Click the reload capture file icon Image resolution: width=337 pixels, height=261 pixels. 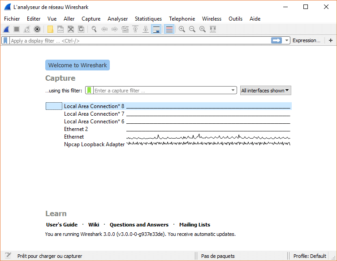(x=81, y=29)
